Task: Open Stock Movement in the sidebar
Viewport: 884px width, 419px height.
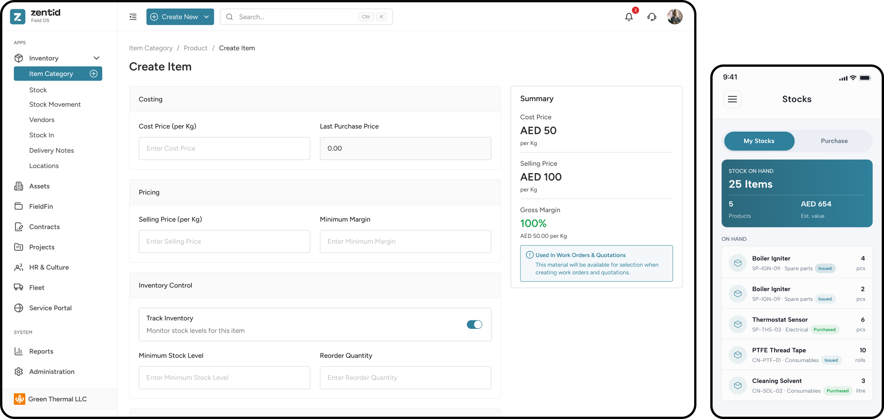Action: (x=55, y=104)
